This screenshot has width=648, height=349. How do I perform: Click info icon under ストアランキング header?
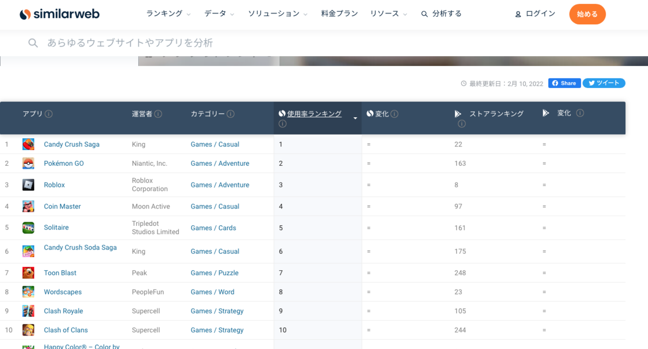[462, 124]
